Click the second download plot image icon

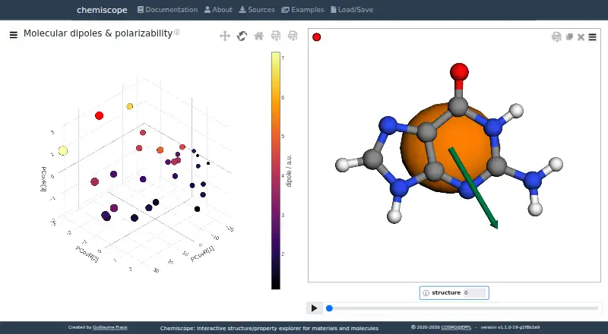pyautogui.click(x=293, y=36)
